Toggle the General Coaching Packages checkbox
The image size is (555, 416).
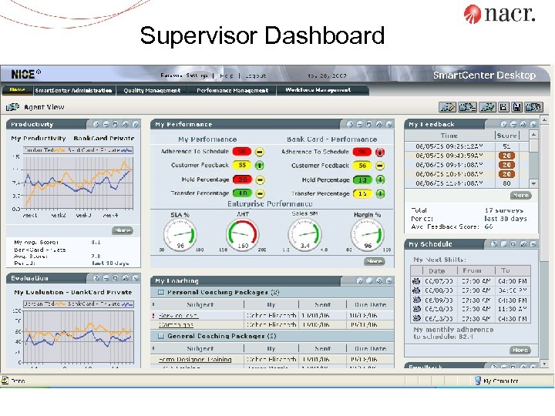click(161, 336)
